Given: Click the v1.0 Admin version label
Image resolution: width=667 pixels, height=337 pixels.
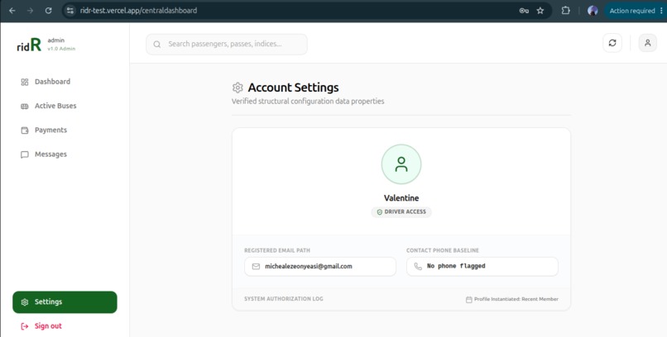Looking at the screenshot, I should tap(61, 49).
